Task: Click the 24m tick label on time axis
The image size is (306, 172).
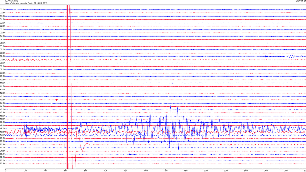Action: [246, 171]
